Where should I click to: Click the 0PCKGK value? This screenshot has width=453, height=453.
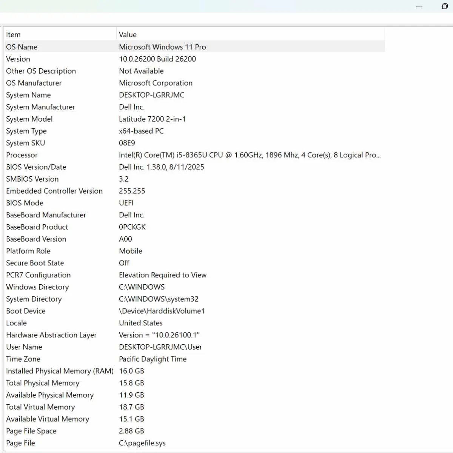pos(132,227)
